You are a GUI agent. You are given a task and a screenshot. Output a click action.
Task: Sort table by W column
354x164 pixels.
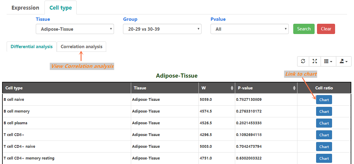coord(216,88)
